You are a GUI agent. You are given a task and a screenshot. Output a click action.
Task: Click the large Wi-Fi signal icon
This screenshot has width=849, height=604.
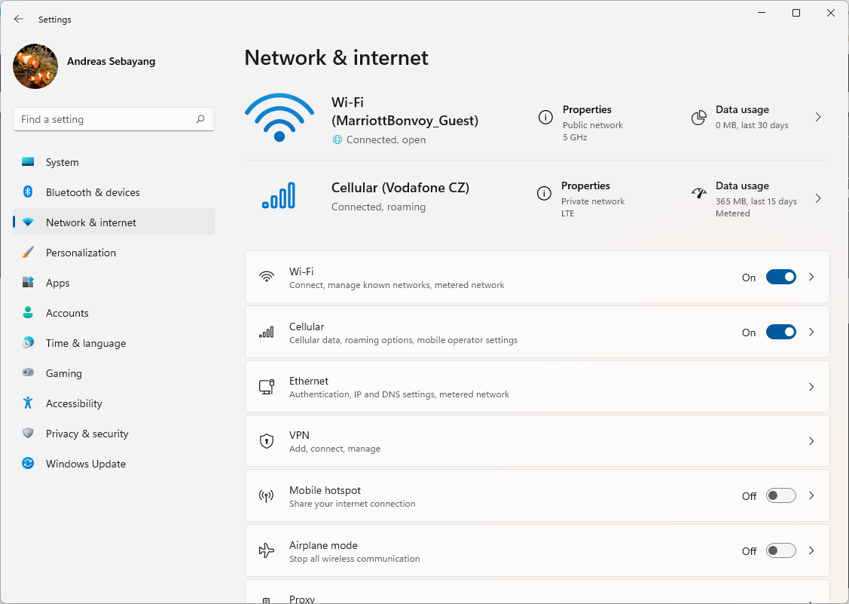[279, 118]
